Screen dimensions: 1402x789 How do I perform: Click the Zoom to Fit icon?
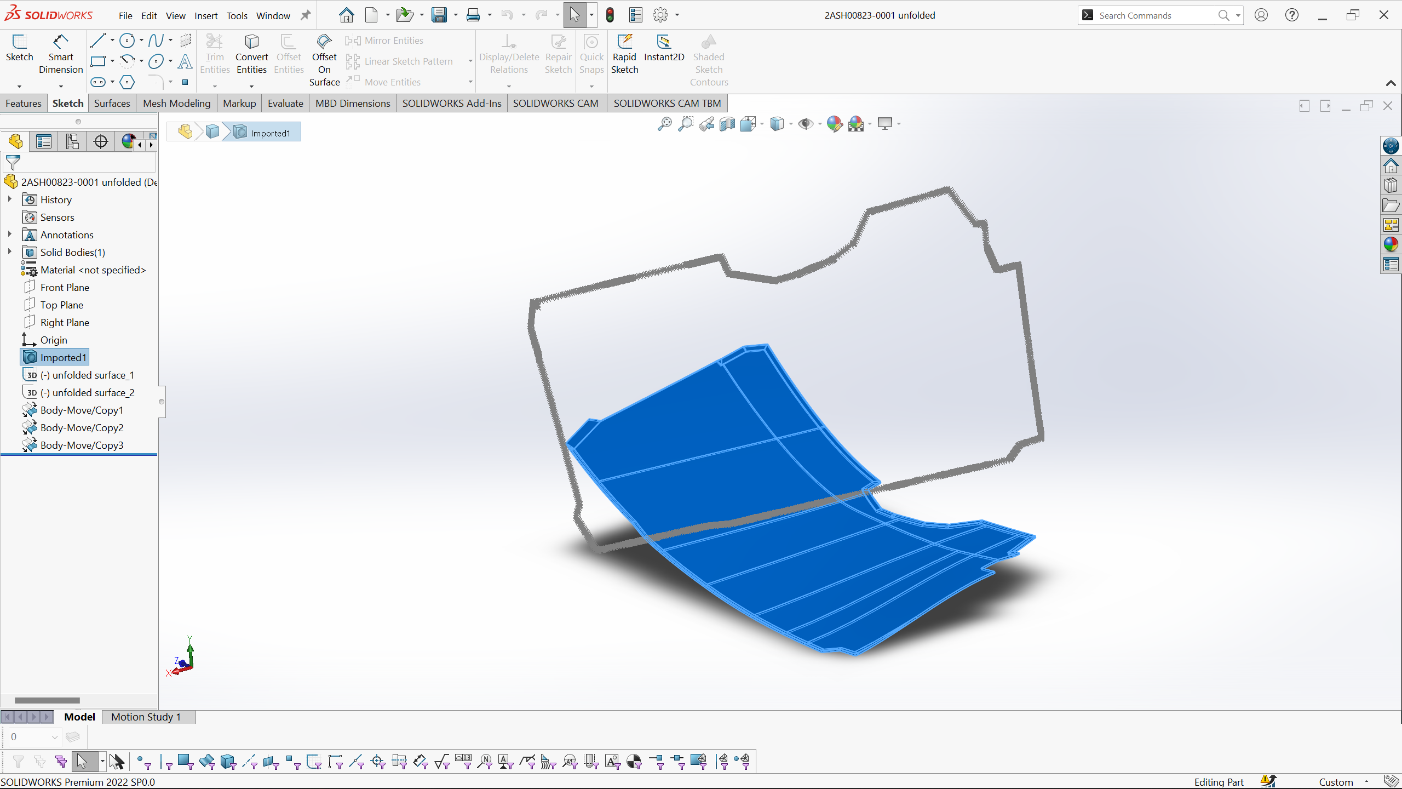tap(664, 124)
